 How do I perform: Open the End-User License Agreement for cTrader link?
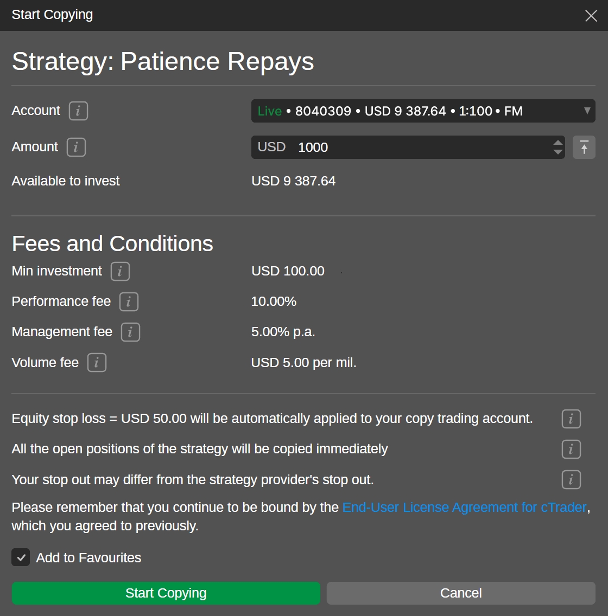point(464,508)
